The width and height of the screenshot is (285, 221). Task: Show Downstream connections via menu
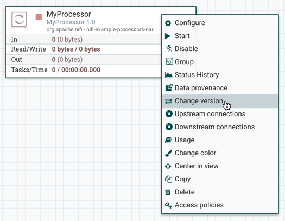tap(220, 127)
